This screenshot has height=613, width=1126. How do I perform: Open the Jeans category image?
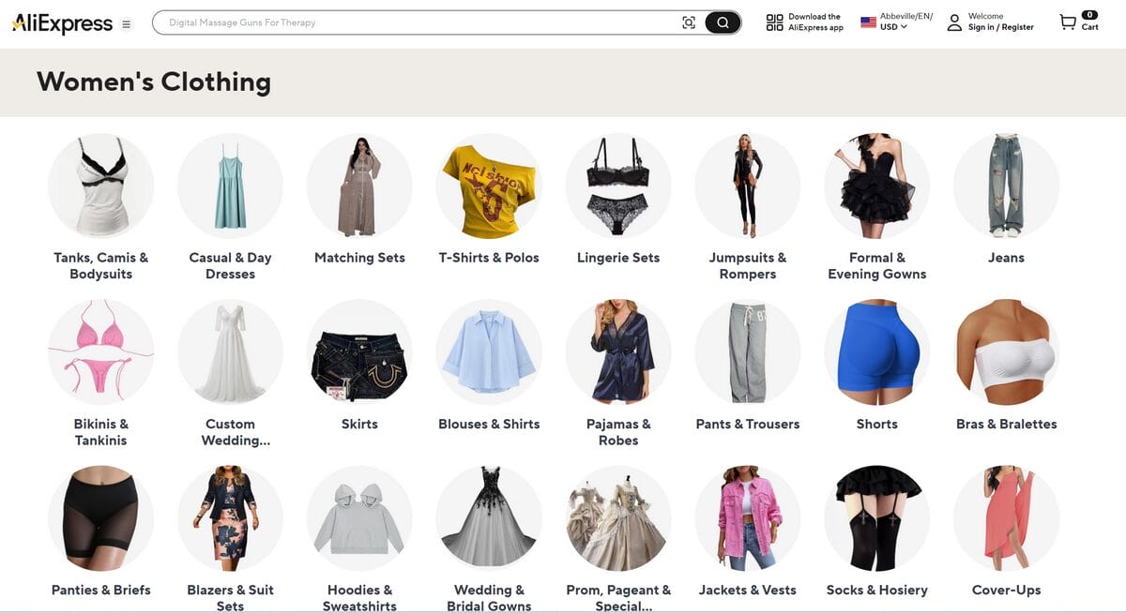click(x=1006, y=186)
